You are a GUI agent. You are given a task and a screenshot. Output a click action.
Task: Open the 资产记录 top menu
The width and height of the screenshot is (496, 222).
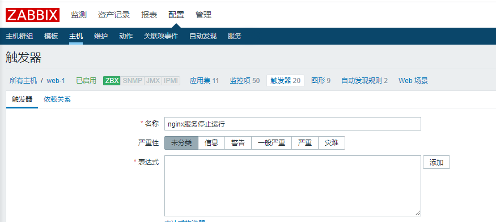click(114, 15)
